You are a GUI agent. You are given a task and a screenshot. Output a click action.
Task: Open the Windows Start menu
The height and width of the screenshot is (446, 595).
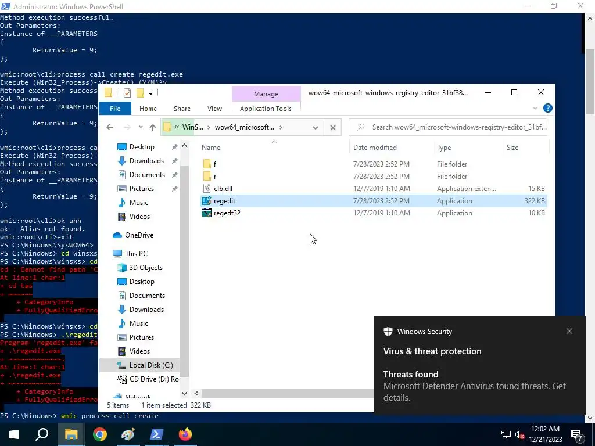click(14, 434)
